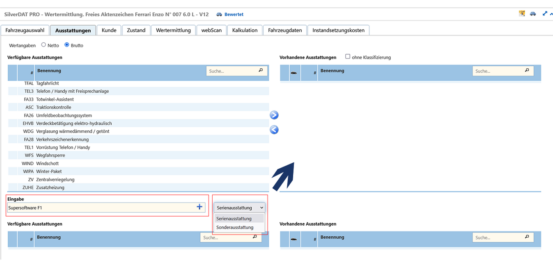Screen dimensions: 553x267
Task: Click the search magnifier in upper Verfügbare Ausstattungen
Action: coord(261,70)
